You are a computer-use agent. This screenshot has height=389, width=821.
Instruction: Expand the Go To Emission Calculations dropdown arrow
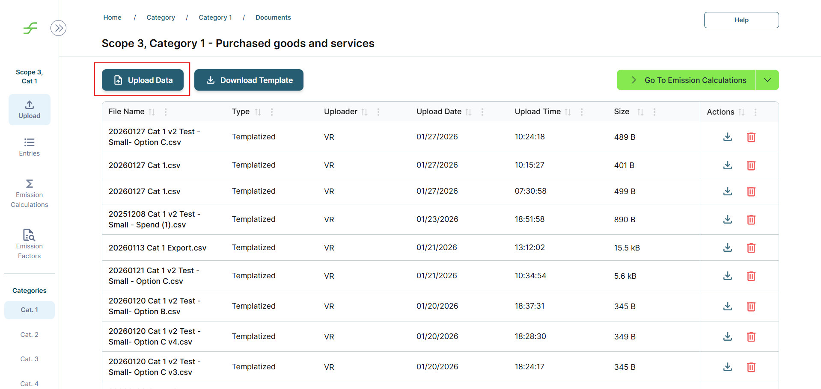click(767, 80)
